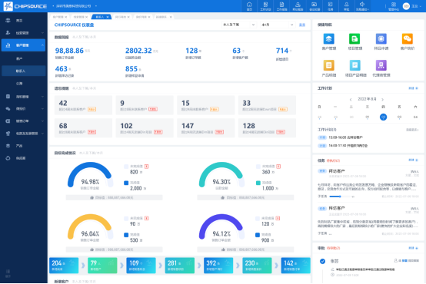The height and width of the screenshot is (284, 426).
Task: Open the yellow product list shortcut icon
Action: pyautogui.click(x=329, y=65)
